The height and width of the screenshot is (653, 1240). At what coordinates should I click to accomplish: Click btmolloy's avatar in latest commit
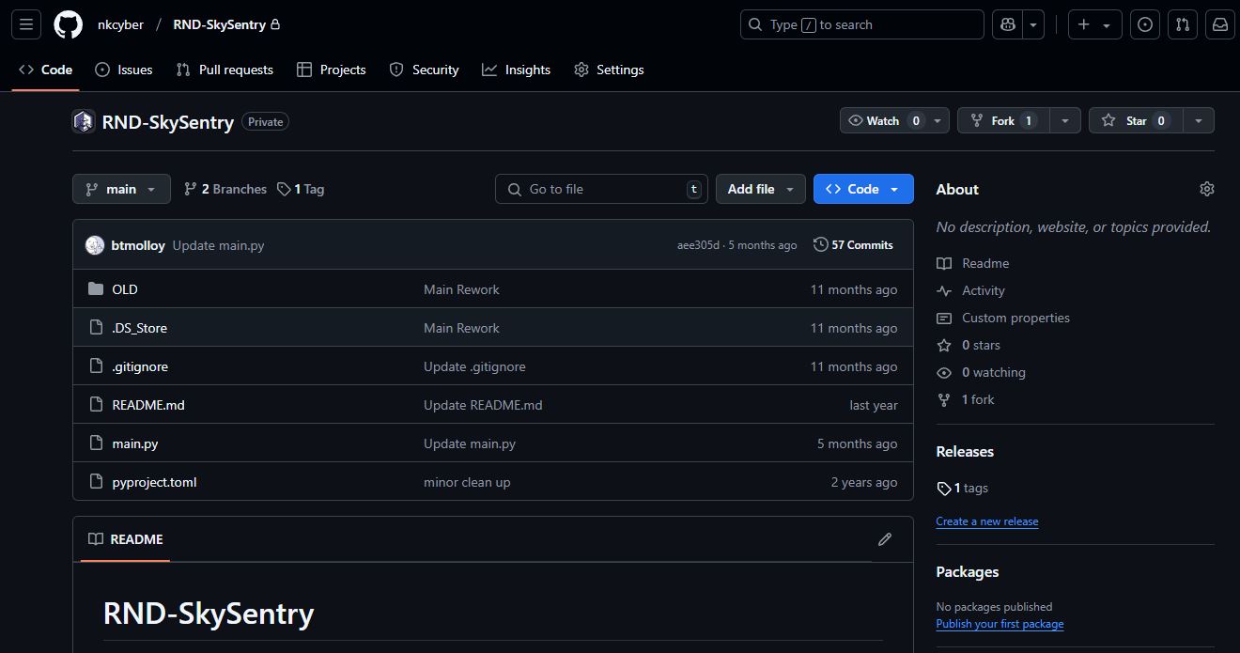click(x=95, y=245)
